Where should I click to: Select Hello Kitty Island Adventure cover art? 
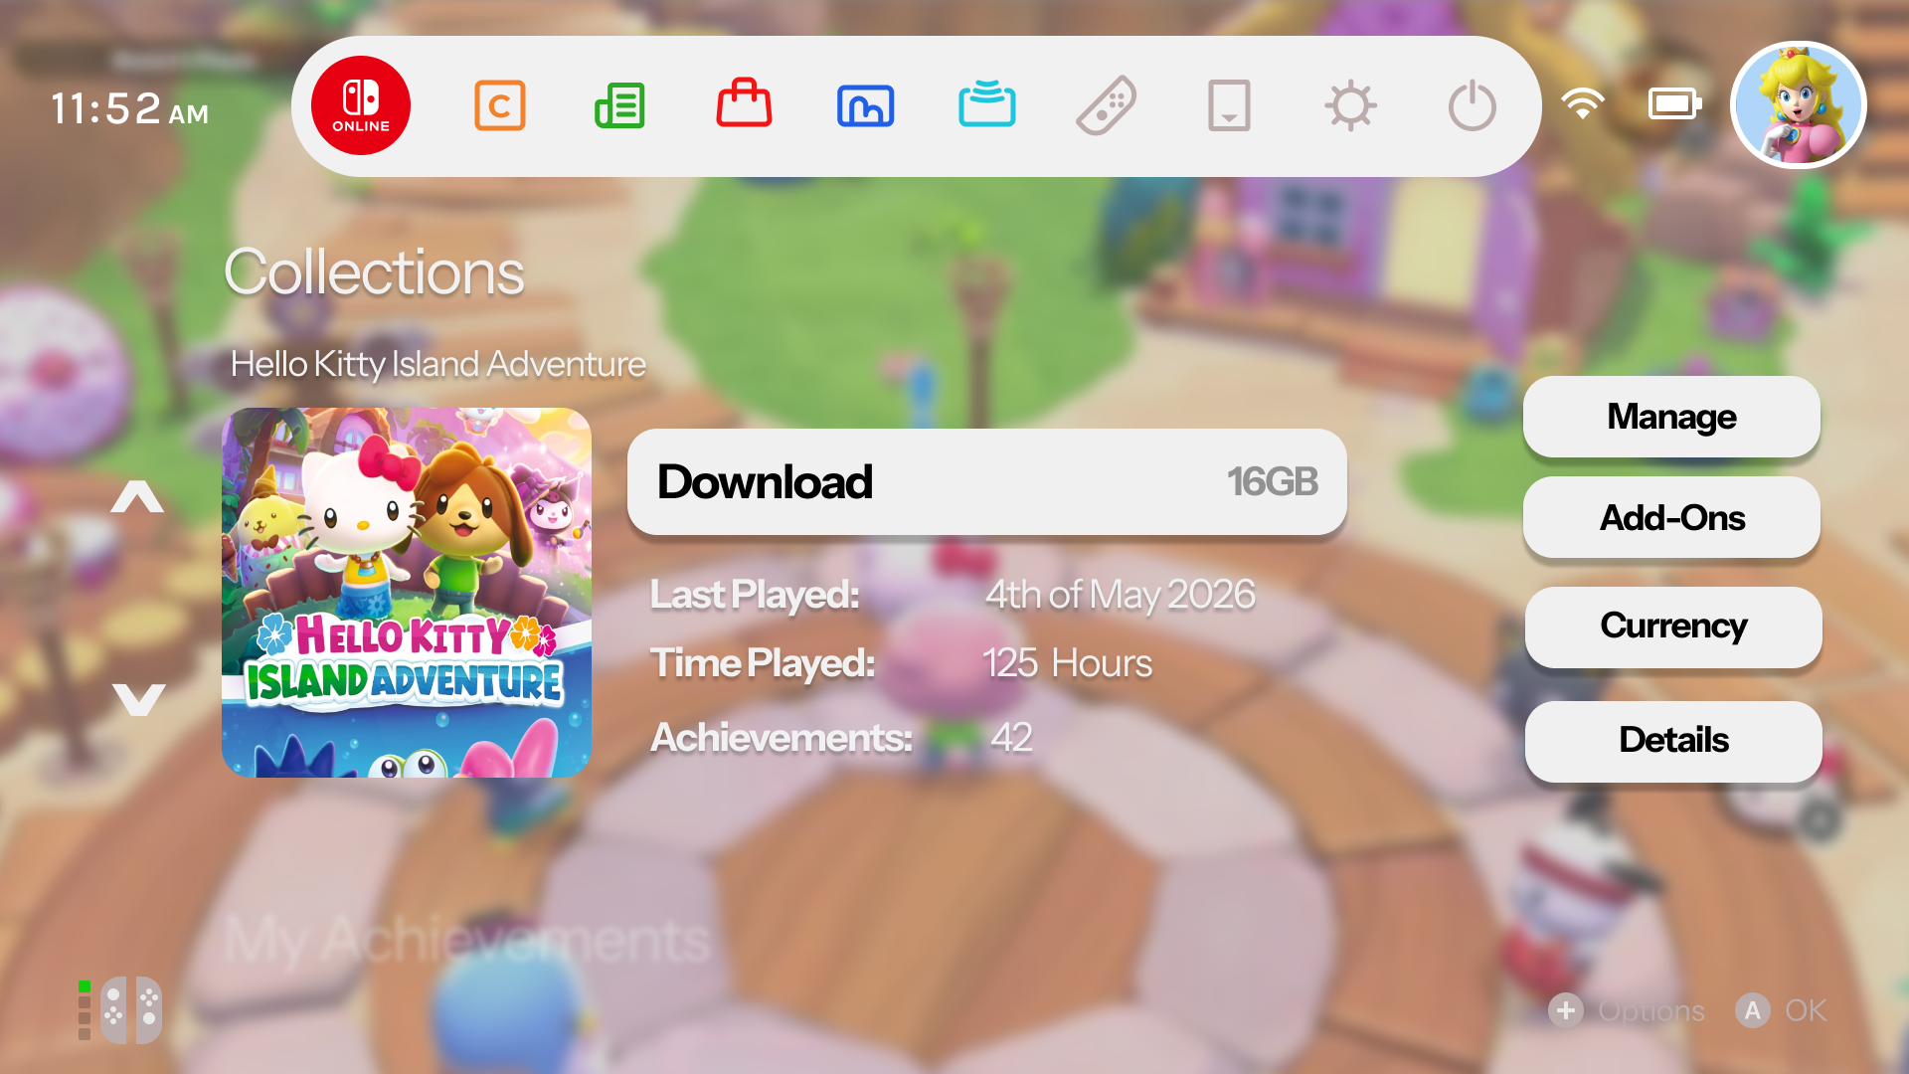tap(407, 593)
